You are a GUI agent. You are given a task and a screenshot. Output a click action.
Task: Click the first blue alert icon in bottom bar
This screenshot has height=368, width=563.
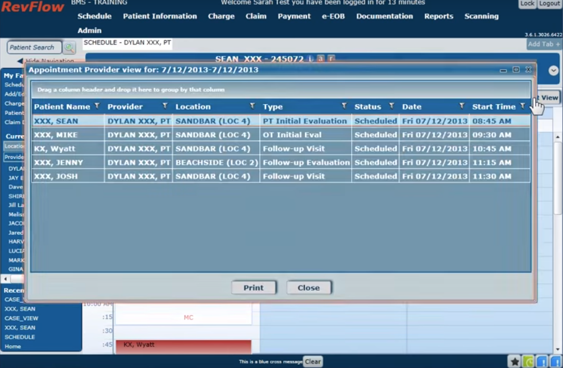(542, 362)
